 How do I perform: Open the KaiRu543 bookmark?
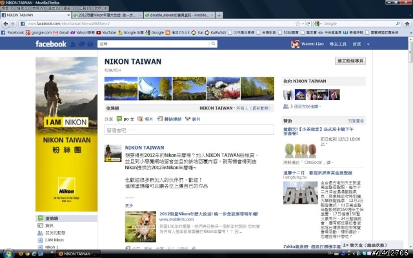pyautogui.click(x=215, y=33)
